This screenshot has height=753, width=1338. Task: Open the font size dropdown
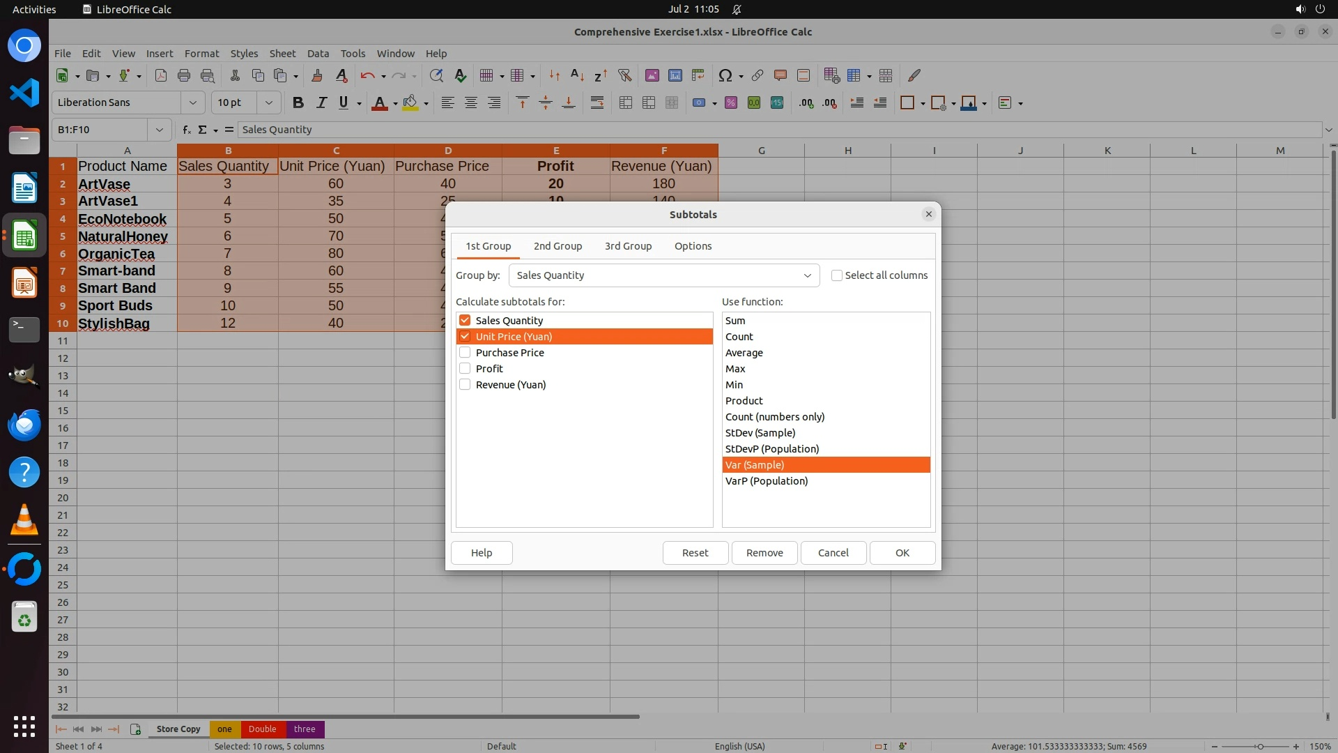point(268,102)
